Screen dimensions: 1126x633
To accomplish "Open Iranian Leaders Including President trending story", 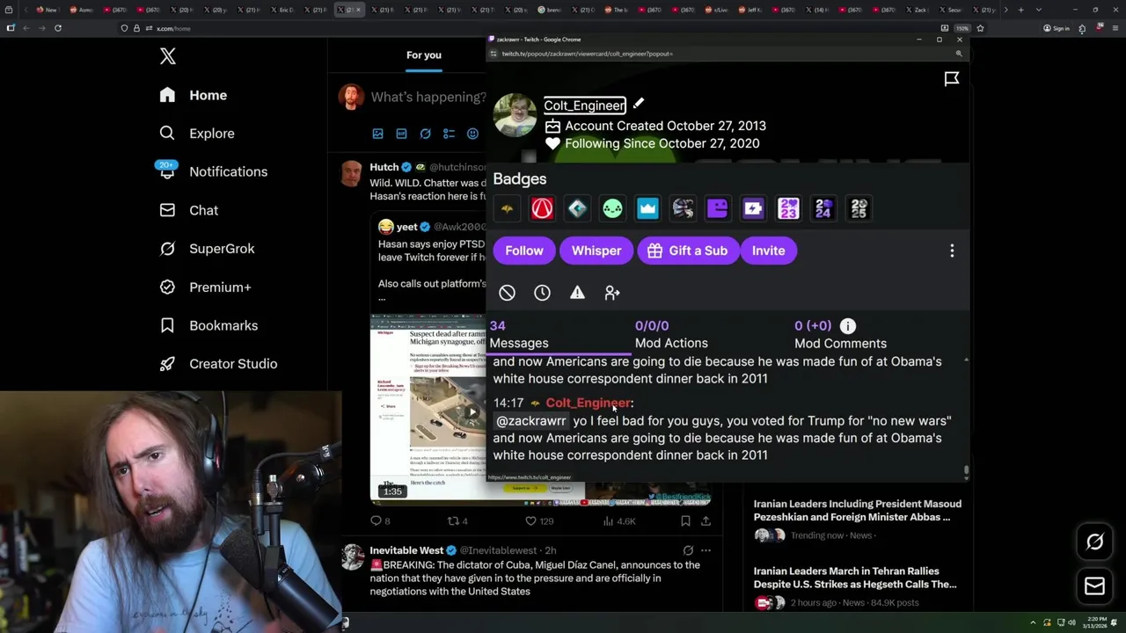I will coord(858,511).
